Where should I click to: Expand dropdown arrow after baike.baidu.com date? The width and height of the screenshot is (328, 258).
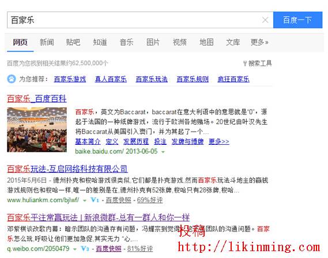click(x=163, y=152)
